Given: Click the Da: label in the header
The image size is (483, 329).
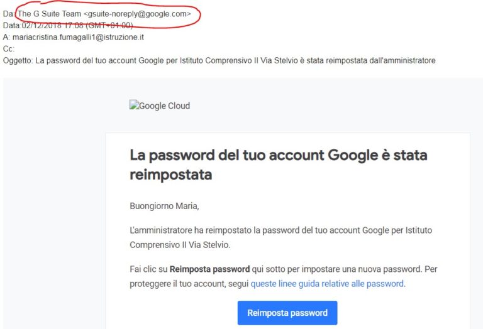Looking at the screenshot, I should click(x=8, y=13).
